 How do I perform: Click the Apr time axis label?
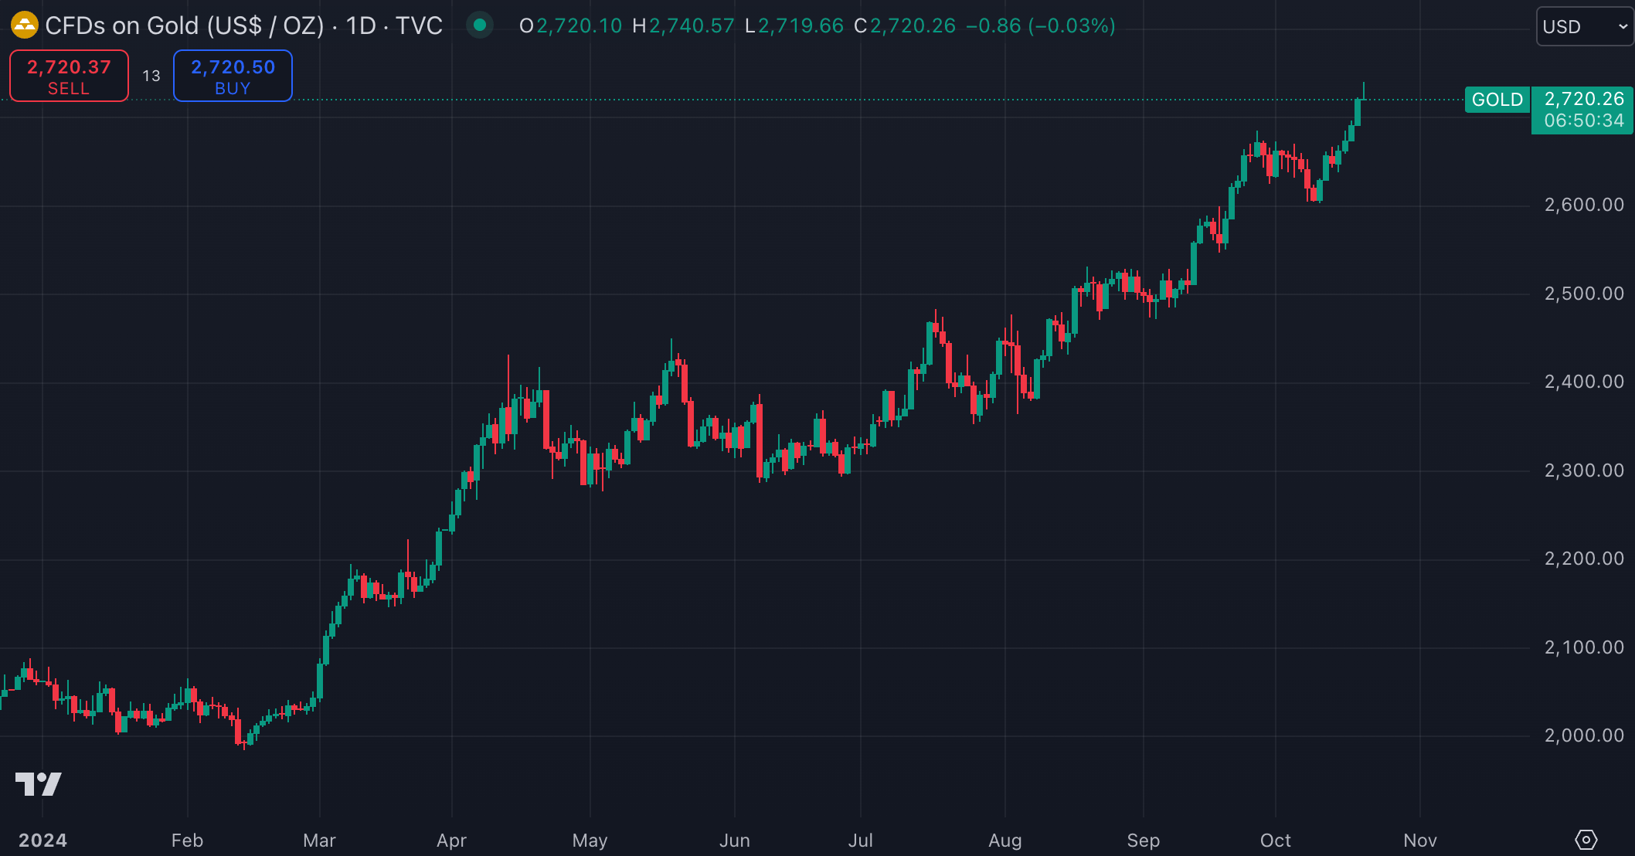[451, 841]
